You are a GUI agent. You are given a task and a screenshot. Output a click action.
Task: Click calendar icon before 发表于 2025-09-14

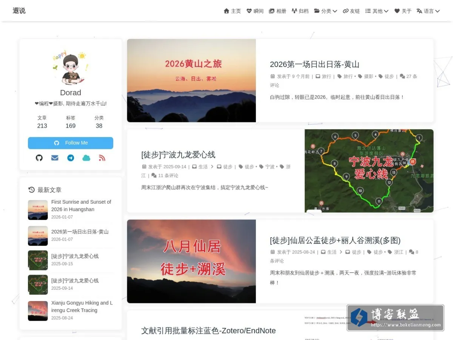click(144, 167)
